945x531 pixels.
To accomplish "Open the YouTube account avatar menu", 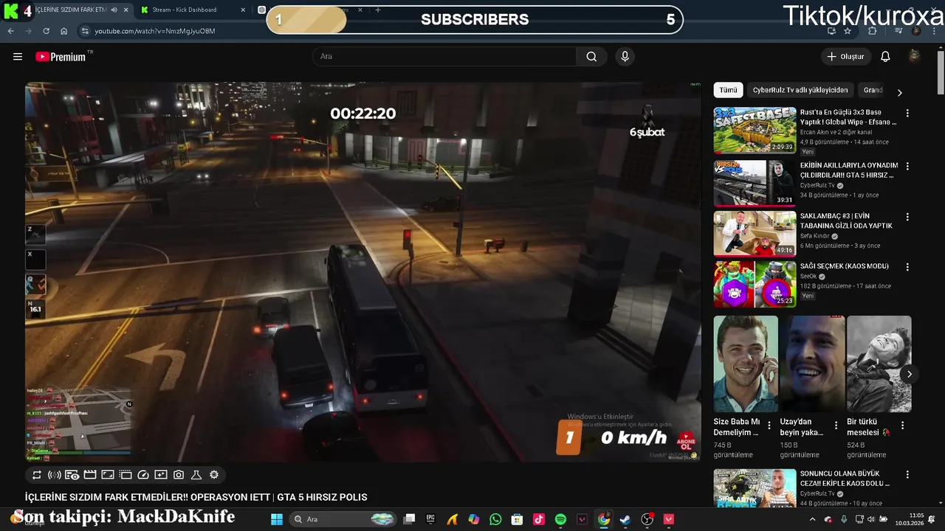I will (914, 57).
